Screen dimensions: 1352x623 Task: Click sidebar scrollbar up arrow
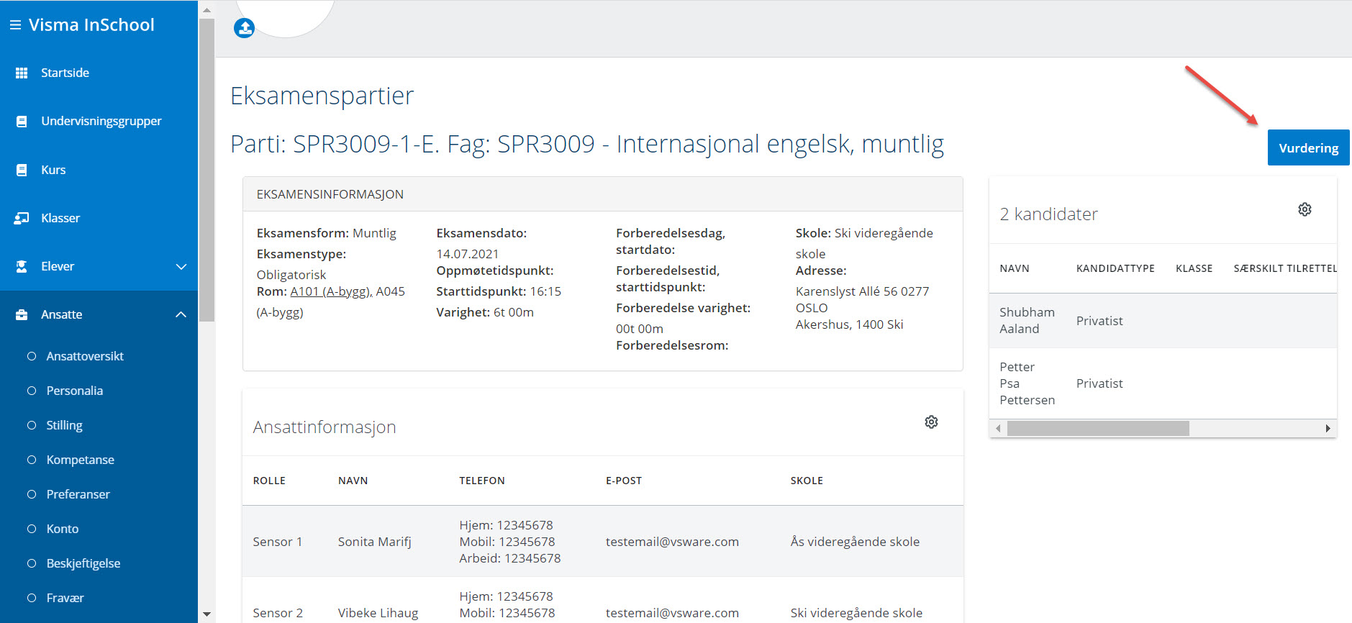(x=207, y=10)
